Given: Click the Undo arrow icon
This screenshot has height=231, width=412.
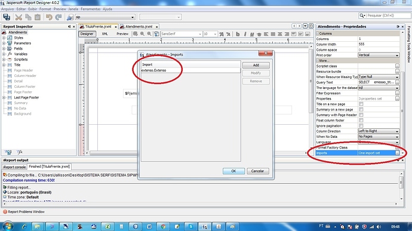Looking at the screenshot, I should pos(49,17).
